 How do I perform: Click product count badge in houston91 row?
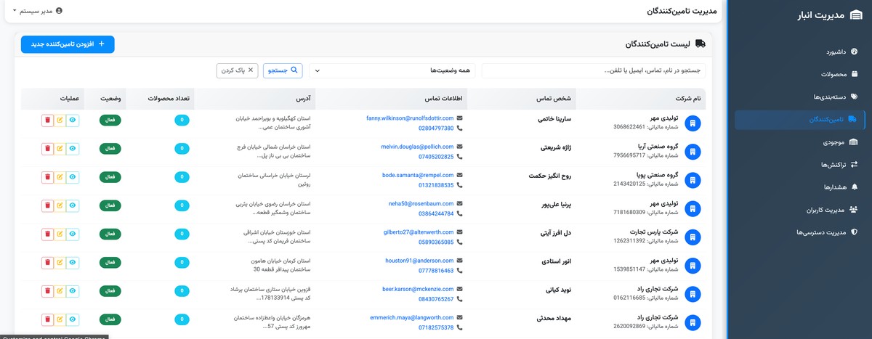point(181,263)
